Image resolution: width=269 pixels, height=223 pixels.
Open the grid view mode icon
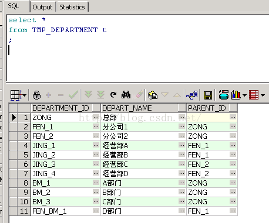click(x=16, y=95)
